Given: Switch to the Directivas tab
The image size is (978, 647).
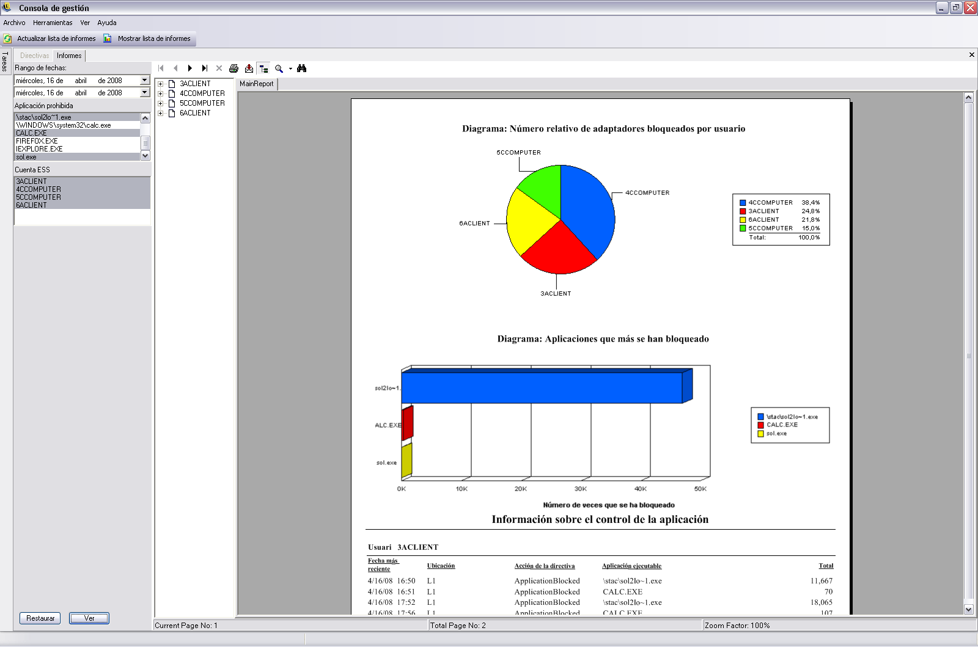Looking at the screenshot, I should point(34,56).
